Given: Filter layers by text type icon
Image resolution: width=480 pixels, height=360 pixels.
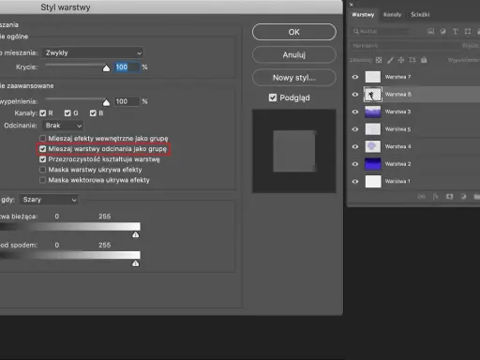Looking at the screenshot, I should [x=455, y=31].
